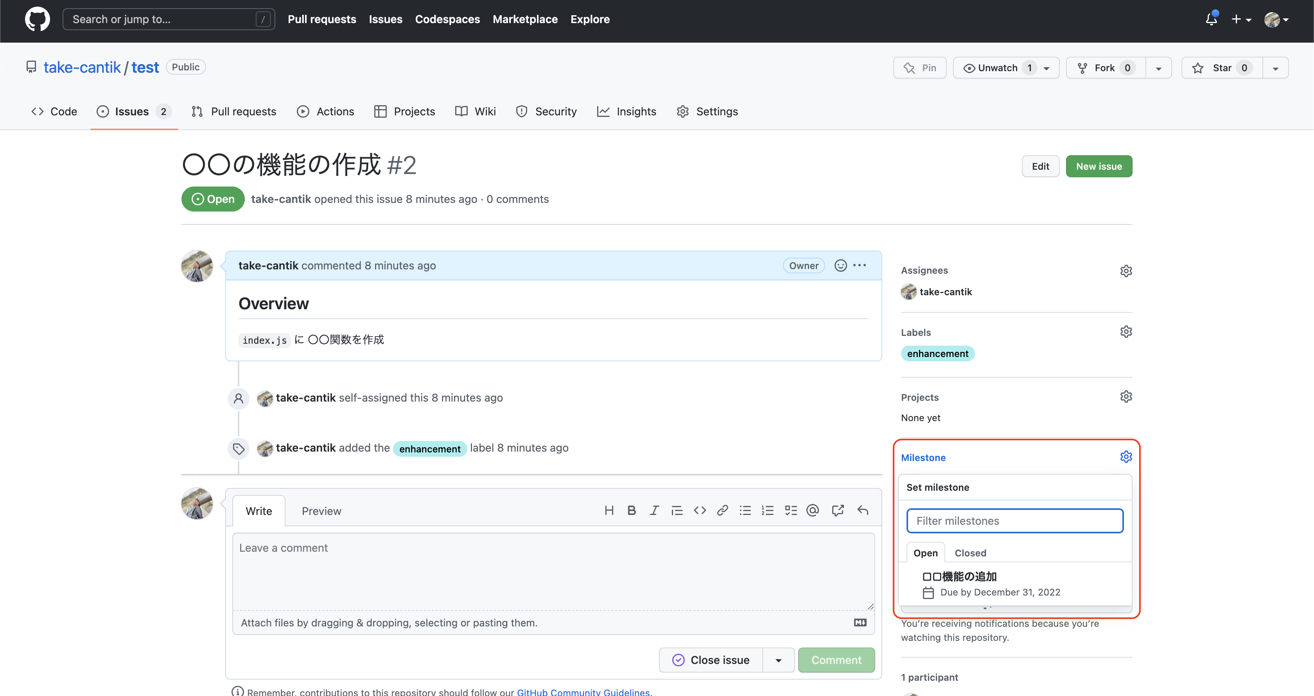Insert a code snippet via toolbar icon

[699, 510]
